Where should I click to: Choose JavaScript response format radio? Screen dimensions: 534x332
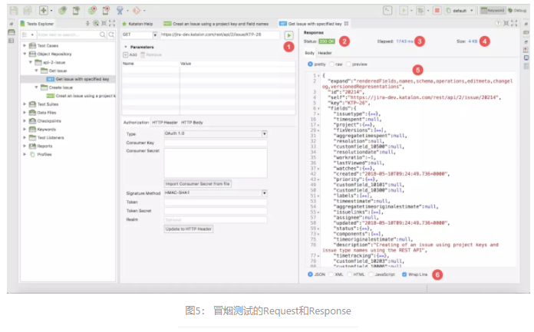(x=371, y=274)
